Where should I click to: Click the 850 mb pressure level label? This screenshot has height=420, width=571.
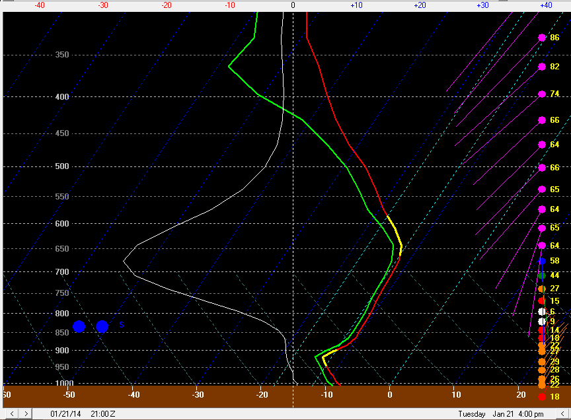61,332
